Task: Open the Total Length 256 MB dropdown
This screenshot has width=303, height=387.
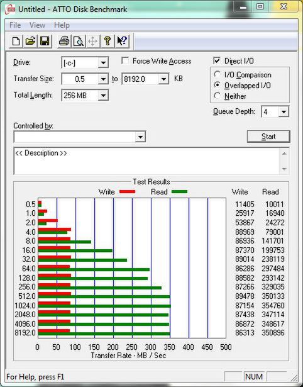Action: [x=103, y=96]
